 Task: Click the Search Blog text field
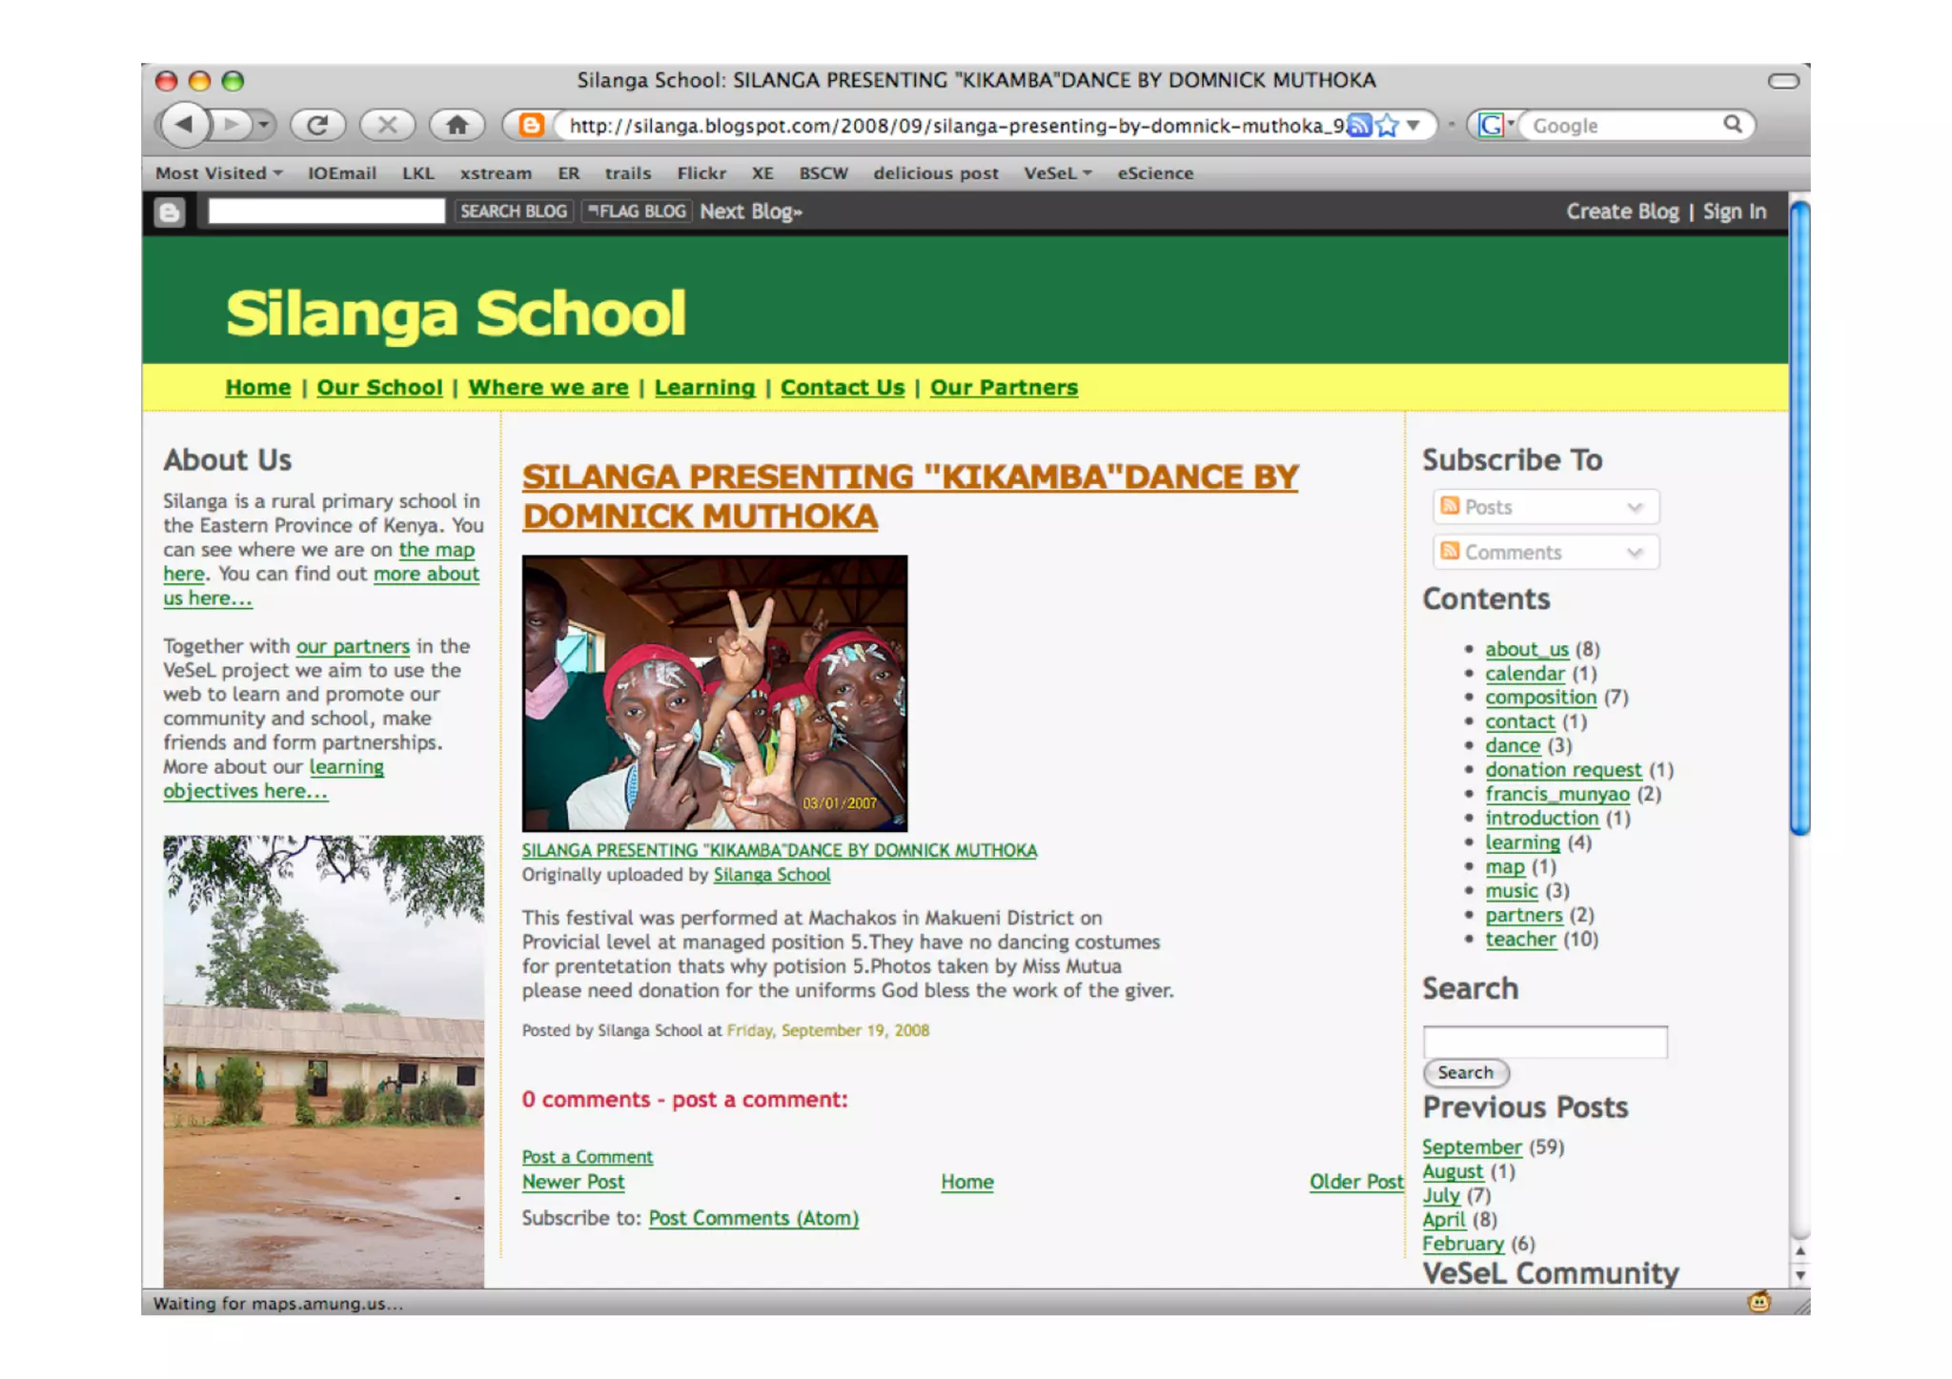[x=326, y=212]
